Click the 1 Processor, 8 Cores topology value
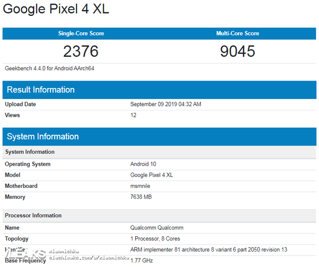This screenshot has height=267, width=319. [155, 239]
